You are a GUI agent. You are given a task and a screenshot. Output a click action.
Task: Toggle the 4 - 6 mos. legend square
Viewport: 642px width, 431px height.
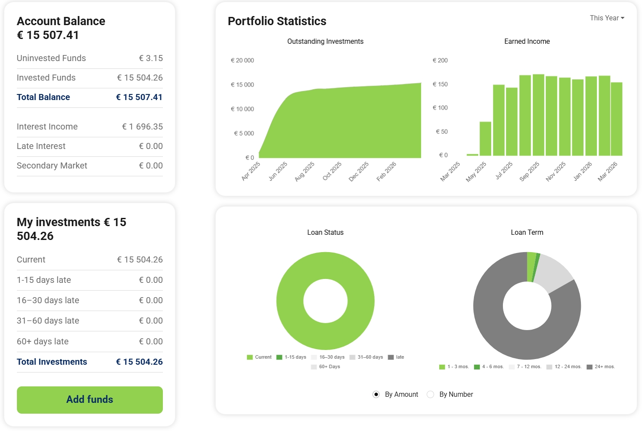coord(477,367)
